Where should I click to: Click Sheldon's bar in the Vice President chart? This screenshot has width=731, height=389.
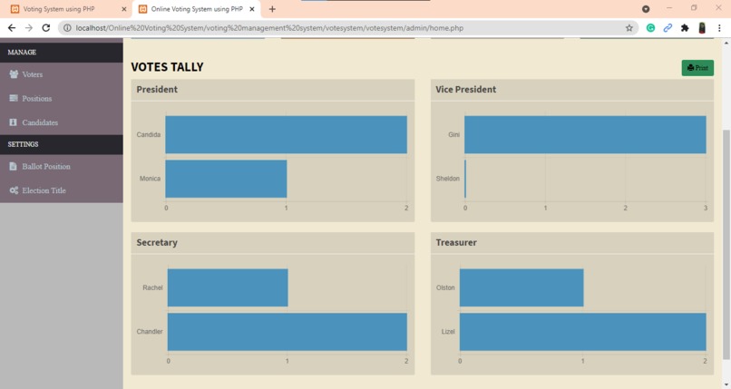click(465, 179)
